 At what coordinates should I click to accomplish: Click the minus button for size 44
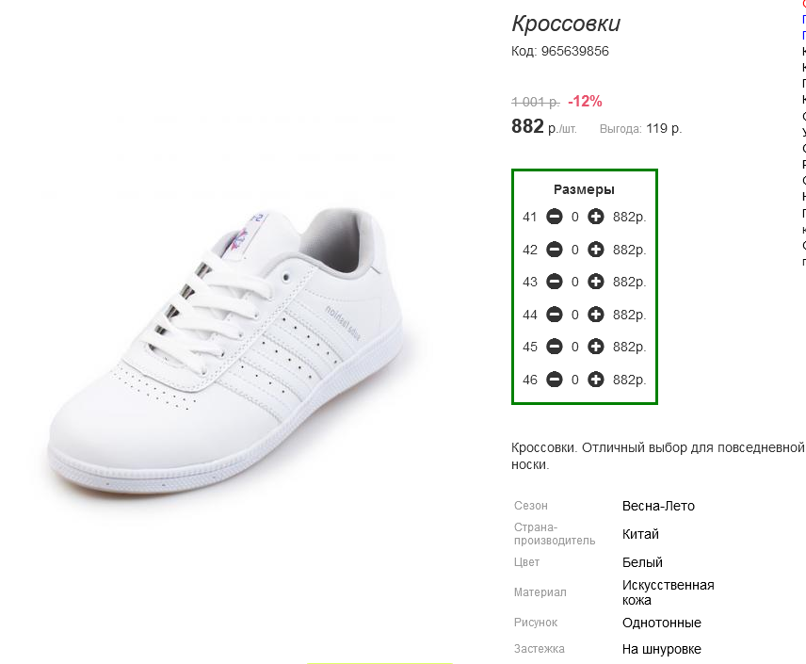(x=555, y=315)
